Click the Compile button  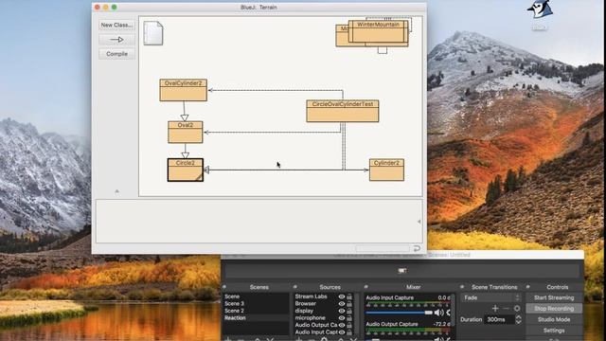click(116, 54)
